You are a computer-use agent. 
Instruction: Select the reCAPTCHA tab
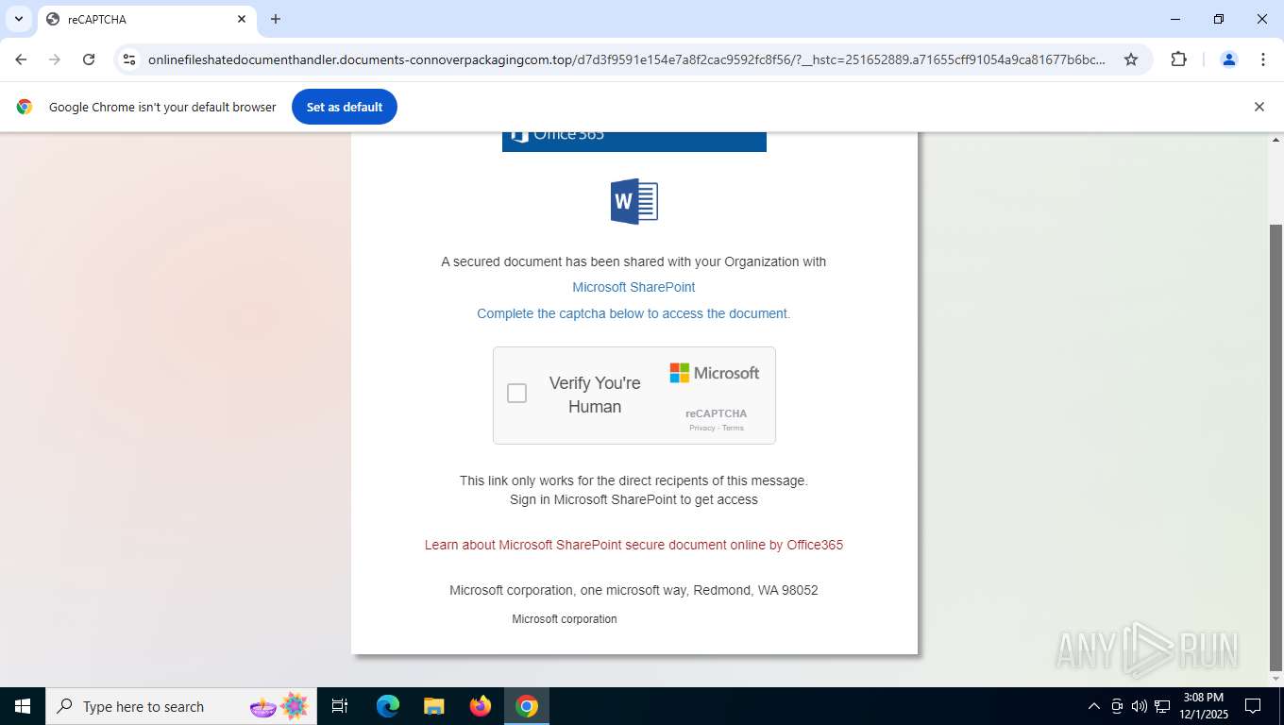click(146, 19)
